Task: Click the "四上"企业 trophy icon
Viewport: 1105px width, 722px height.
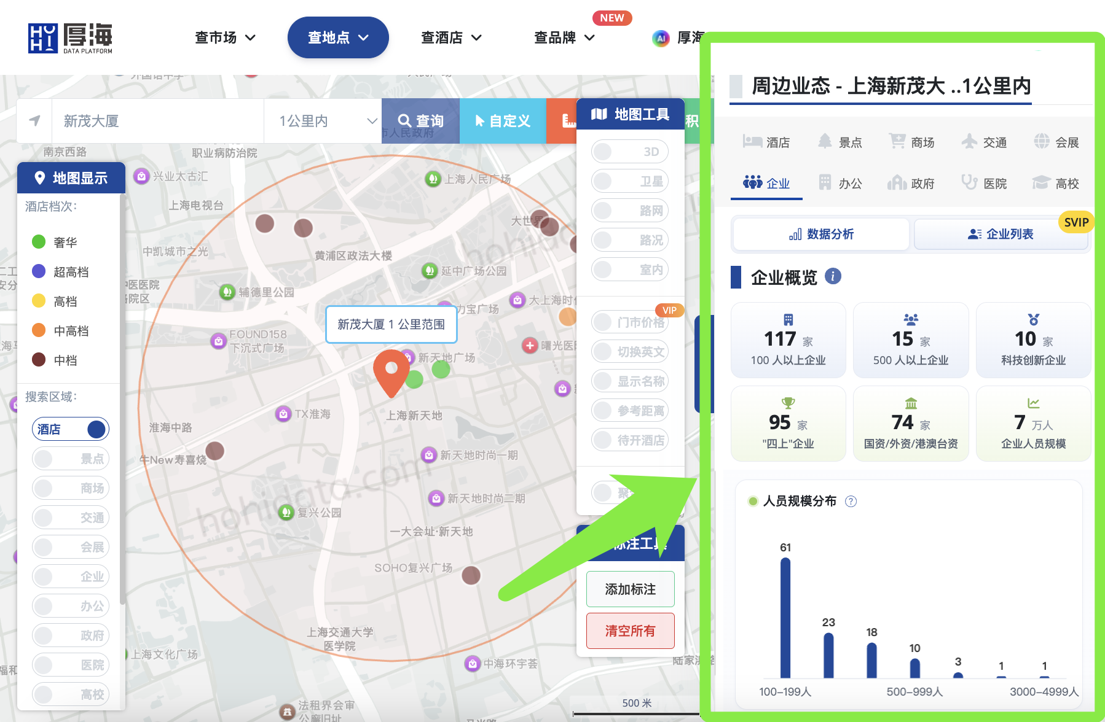Action: (788, 403)
